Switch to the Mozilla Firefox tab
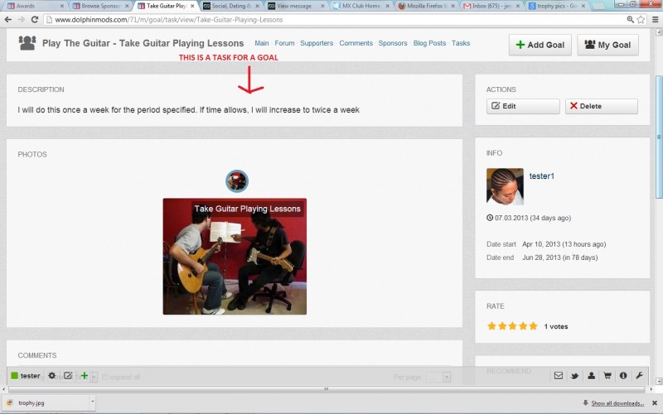This screenshot has width=663, height=414. point(426,6)
